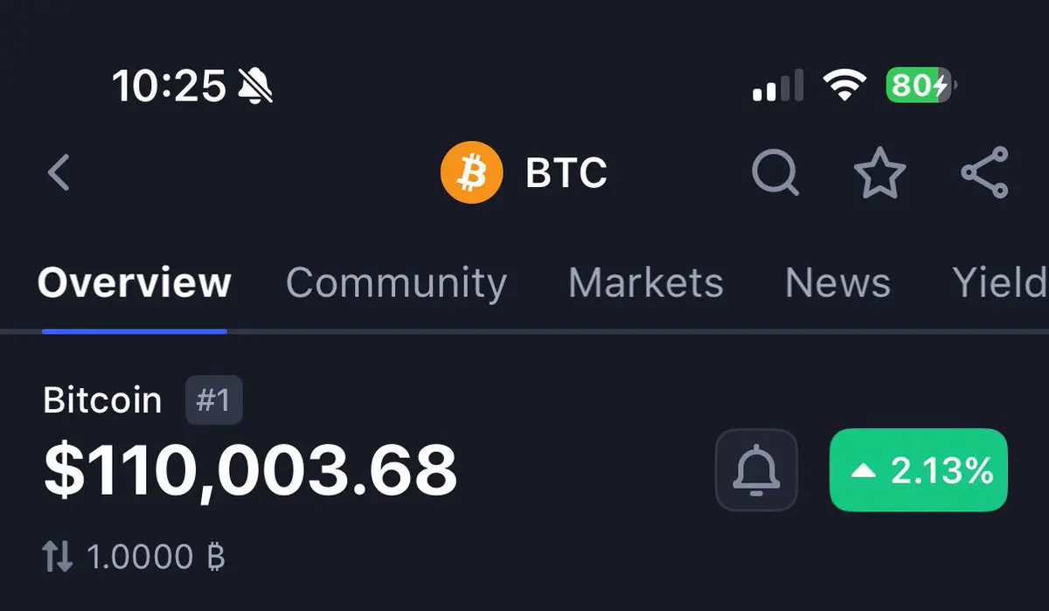Tap the Wi-Fi status icon
Viewport: 1049px width, 611px height.
pos(844,86)
